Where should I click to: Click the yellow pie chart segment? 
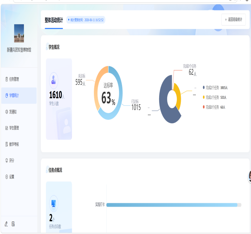[x=178, y=96]
